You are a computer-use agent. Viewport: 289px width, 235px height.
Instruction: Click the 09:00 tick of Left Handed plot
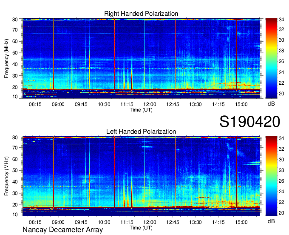(x=58, y=222)
